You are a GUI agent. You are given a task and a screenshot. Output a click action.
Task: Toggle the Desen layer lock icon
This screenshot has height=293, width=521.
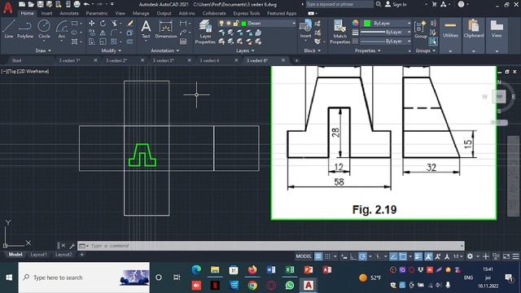click(236, 24)
